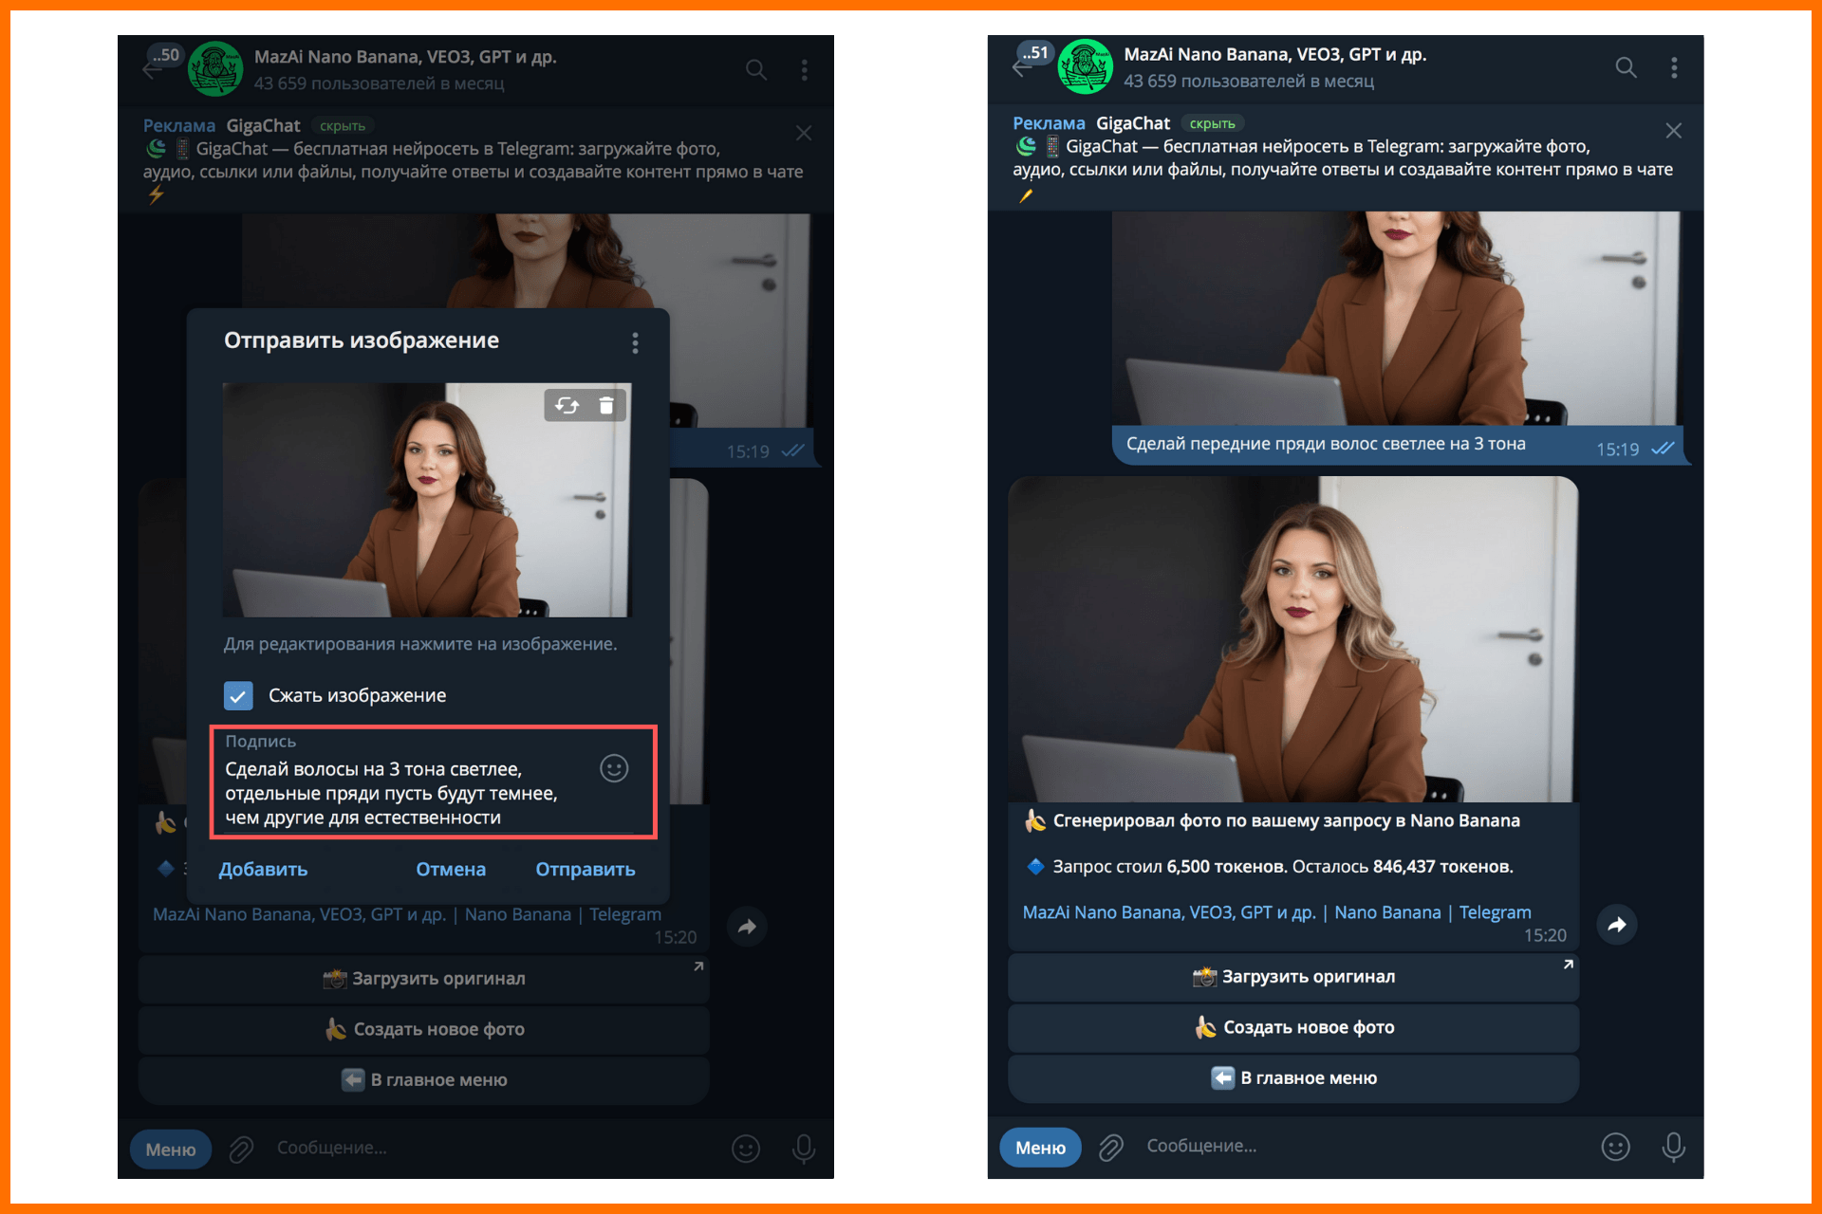
Task: Select В главное меню in right chat
Action: pos(1293,1078)
